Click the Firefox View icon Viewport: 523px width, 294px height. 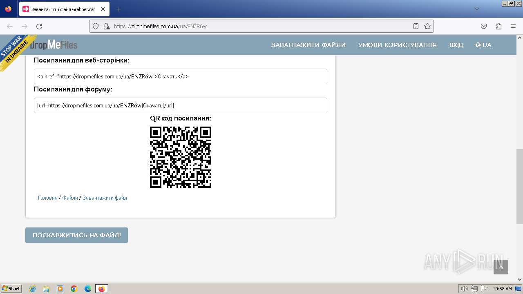coord(8,9)
